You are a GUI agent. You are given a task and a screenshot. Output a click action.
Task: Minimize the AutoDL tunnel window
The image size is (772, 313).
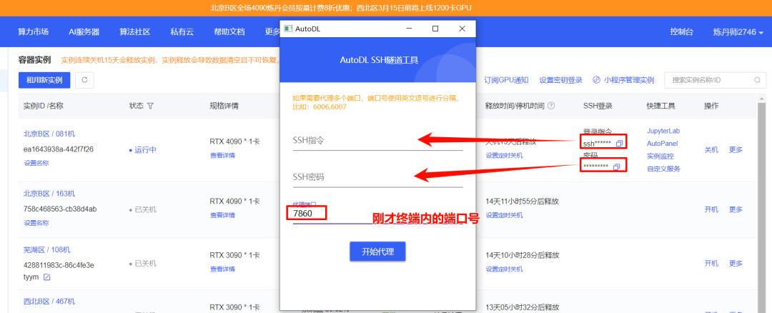(409, 29)
